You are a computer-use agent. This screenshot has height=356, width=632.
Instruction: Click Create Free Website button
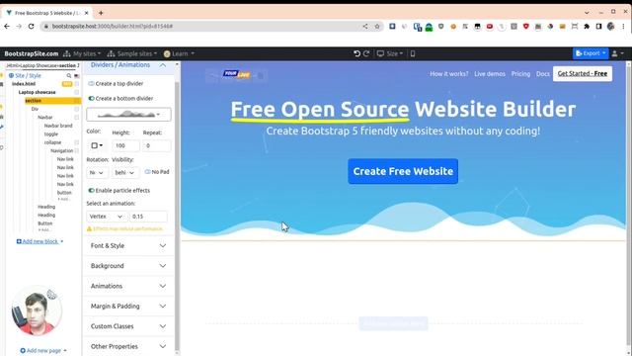(403, 171)
